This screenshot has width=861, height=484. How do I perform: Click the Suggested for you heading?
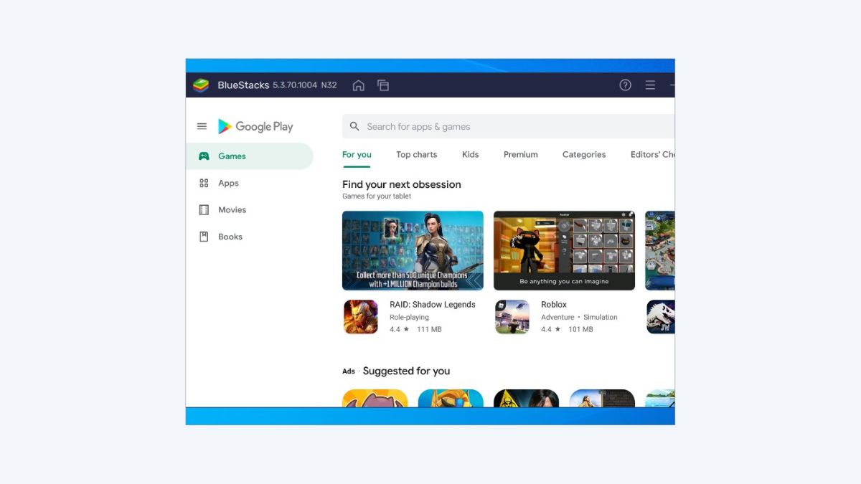pyautogui.click(x=406, y=371)
